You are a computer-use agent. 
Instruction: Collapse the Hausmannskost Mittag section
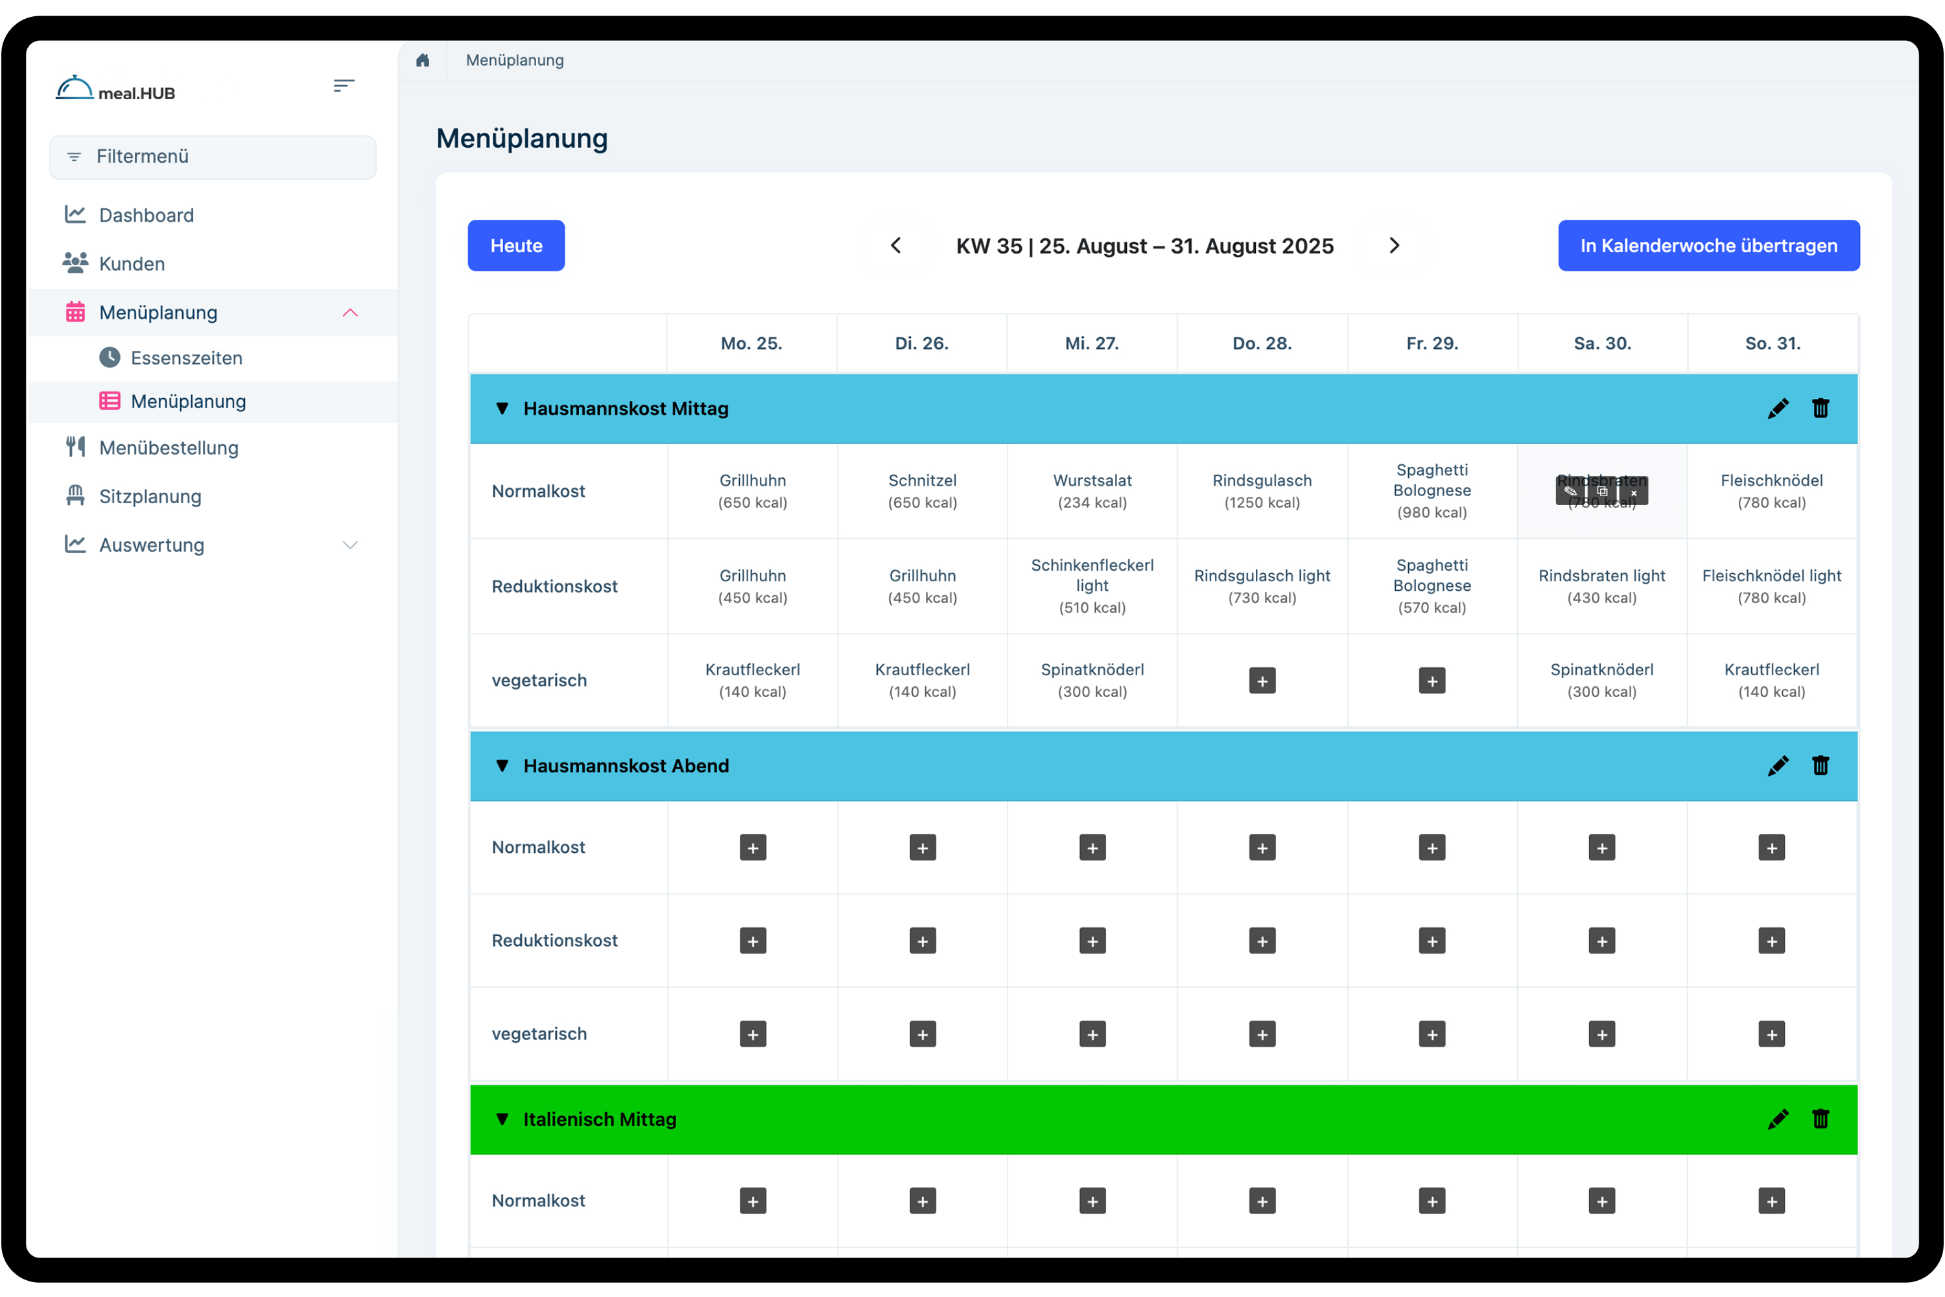coord(502,409)
